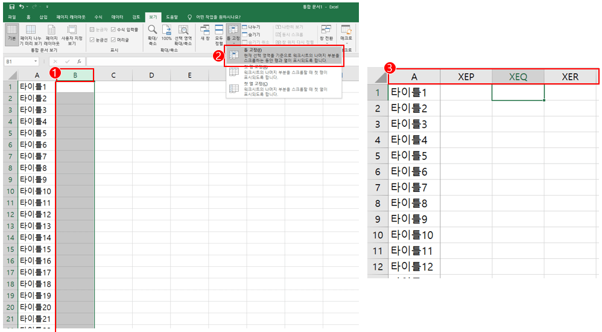Screen dimensions: 602x332
Task: Open the 도움말 ribbon tab
Action: pyautogui.click(x=172, y=17)
